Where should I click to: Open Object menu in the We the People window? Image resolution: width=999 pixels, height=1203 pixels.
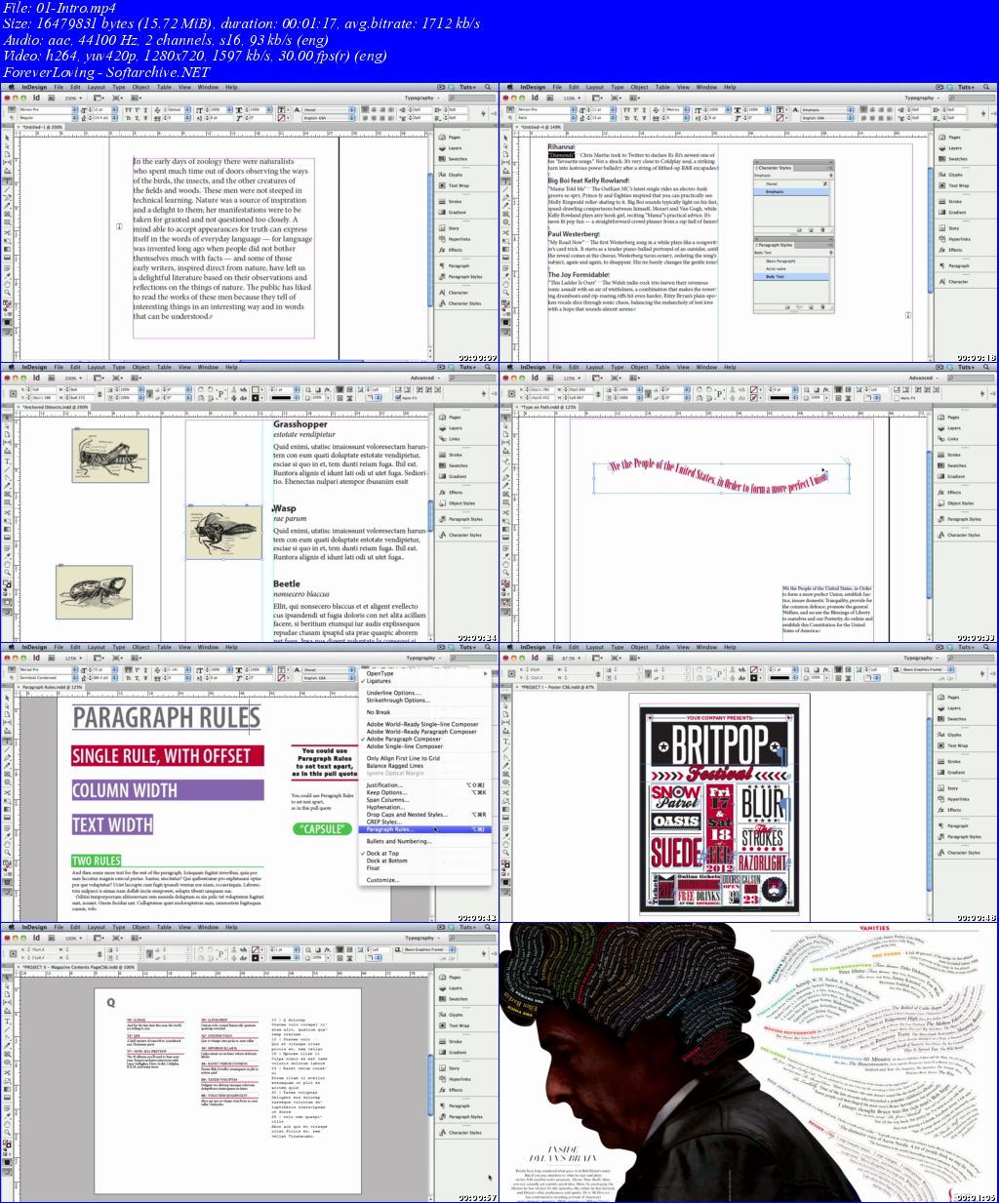click(640, 367)
